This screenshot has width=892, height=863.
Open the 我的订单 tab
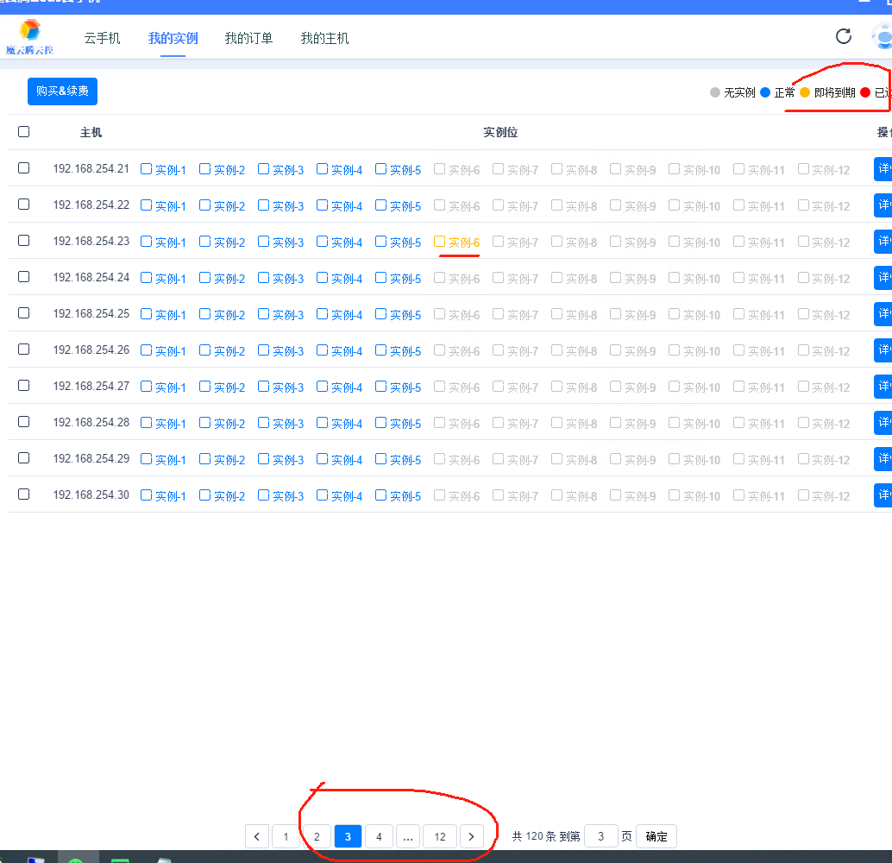[248, 38]
